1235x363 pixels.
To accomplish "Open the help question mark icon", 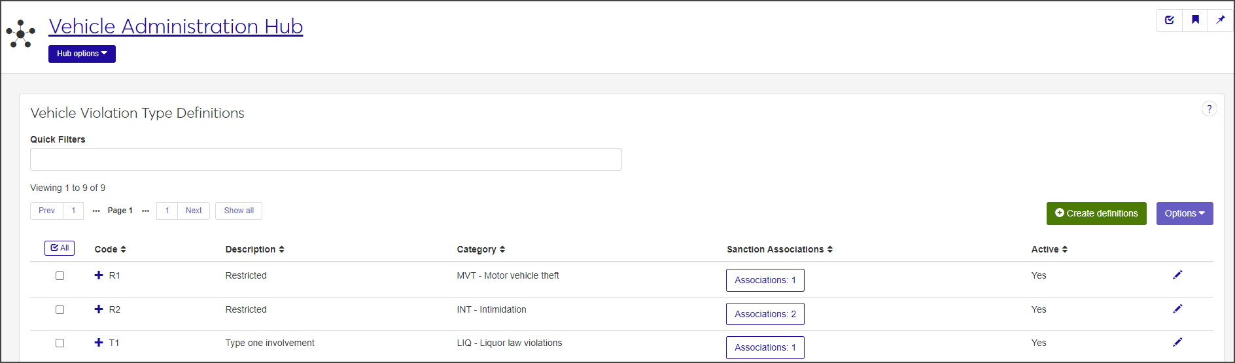I will coord(1209,109).
